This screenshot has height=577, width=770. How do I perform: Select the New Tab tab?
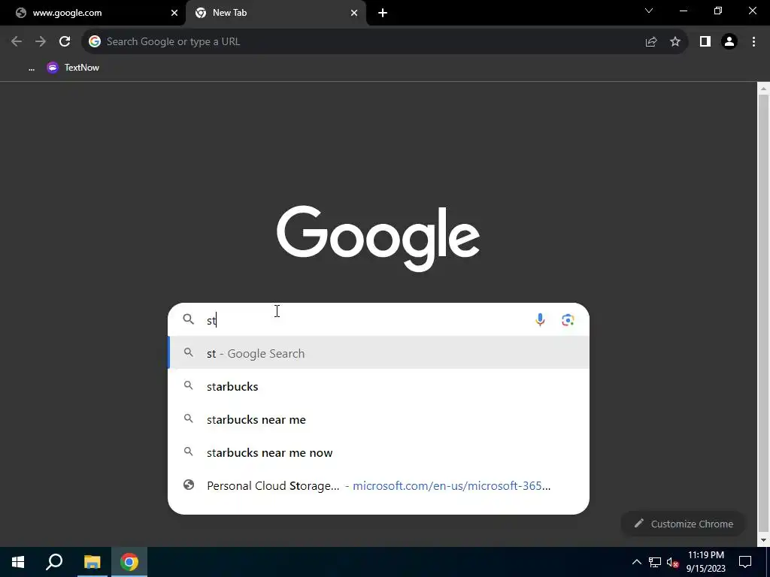pos(276,14)
